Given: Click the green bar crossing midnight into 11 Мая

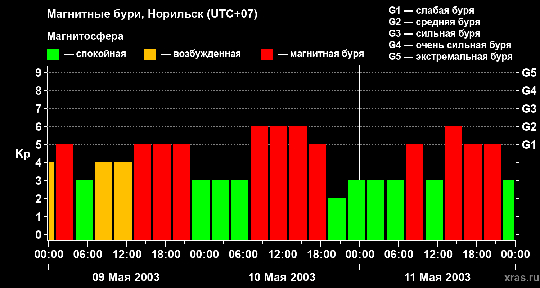Looking at the screenshot, I should [x=356, y=211].
